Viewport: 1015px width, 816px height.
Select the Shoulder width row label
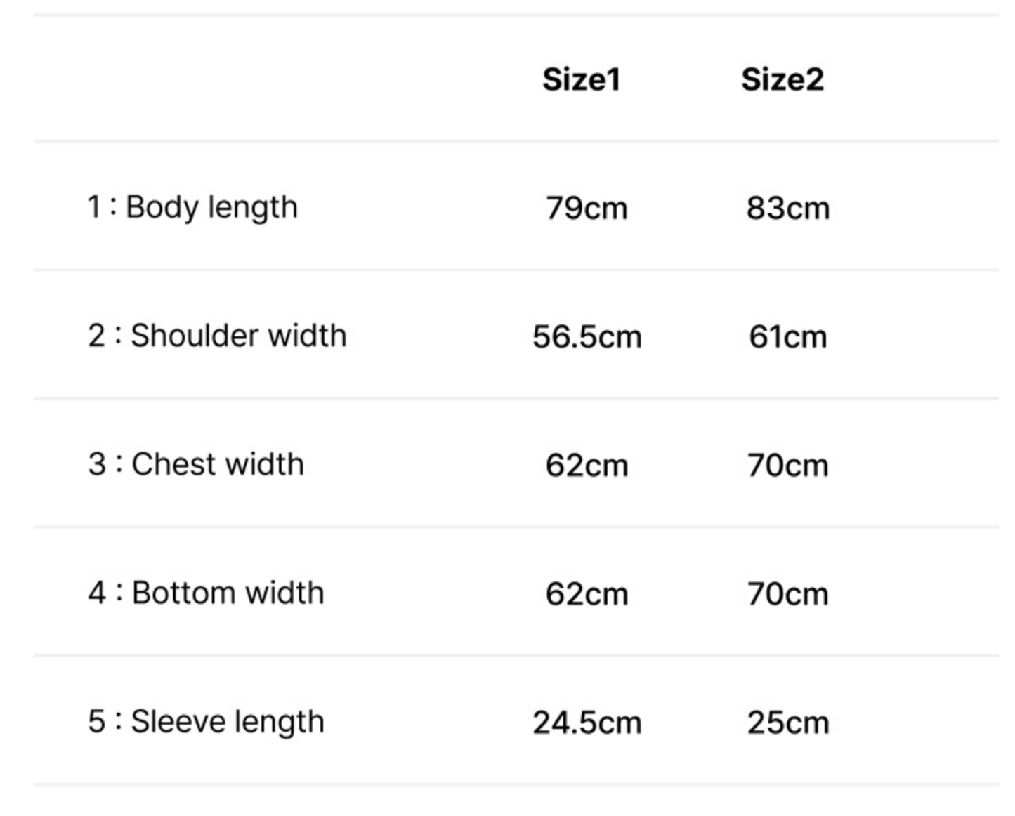pos(238,336)
